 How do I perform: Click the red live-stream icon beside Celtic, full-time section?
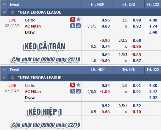[73, 20]
